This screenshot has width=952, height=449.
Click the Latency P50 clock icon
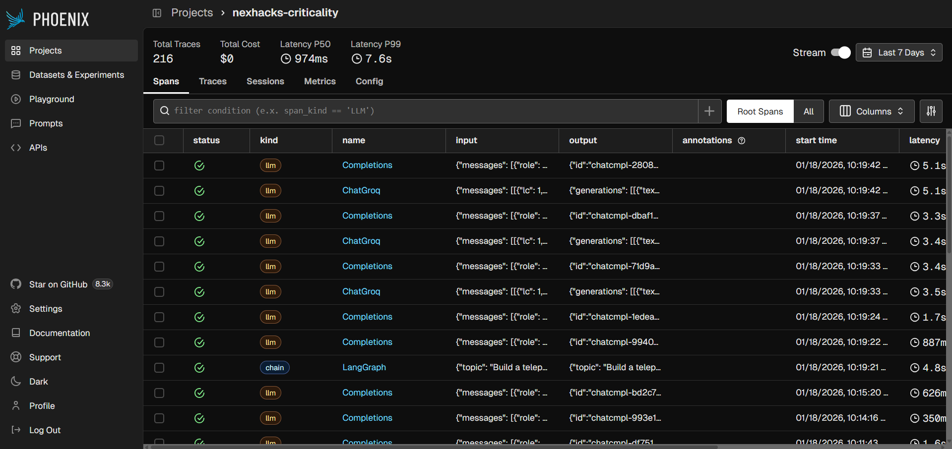[286, 59]
